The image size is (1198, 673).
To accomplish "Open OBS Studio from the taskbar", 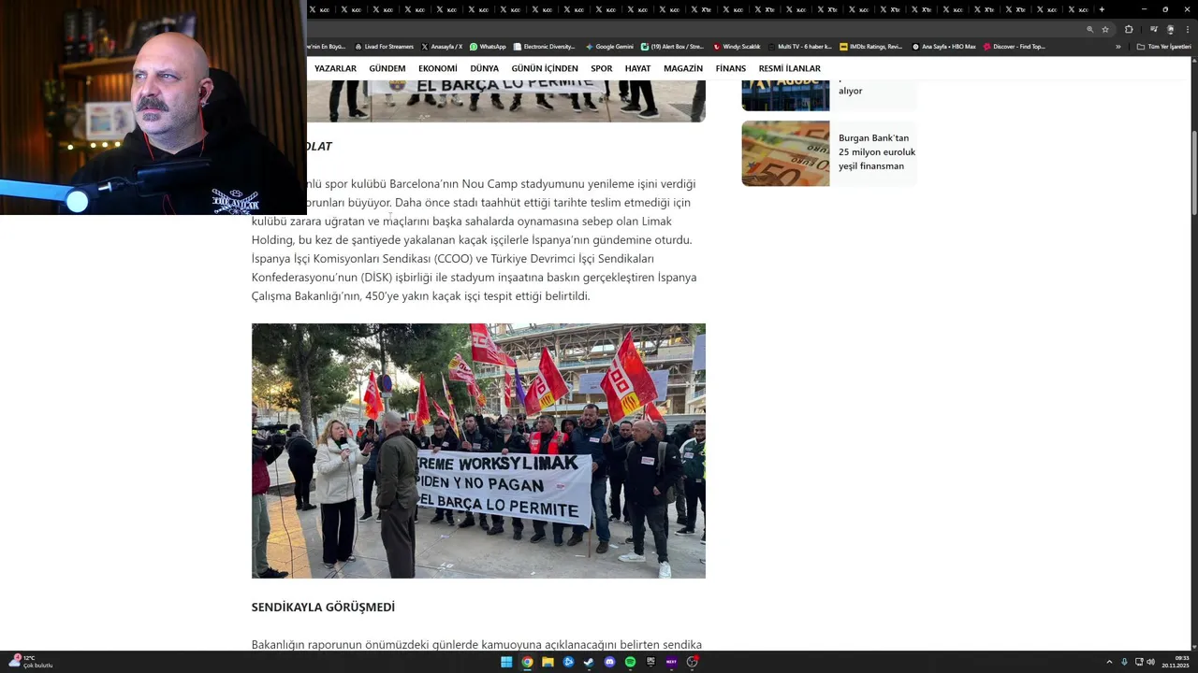I will [692, 662].
